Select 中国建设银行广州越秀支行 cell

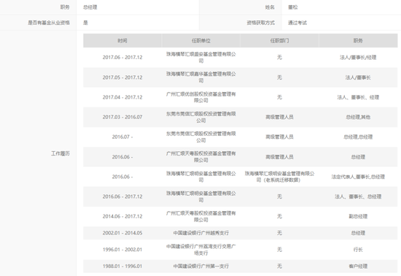pos(200,233)
